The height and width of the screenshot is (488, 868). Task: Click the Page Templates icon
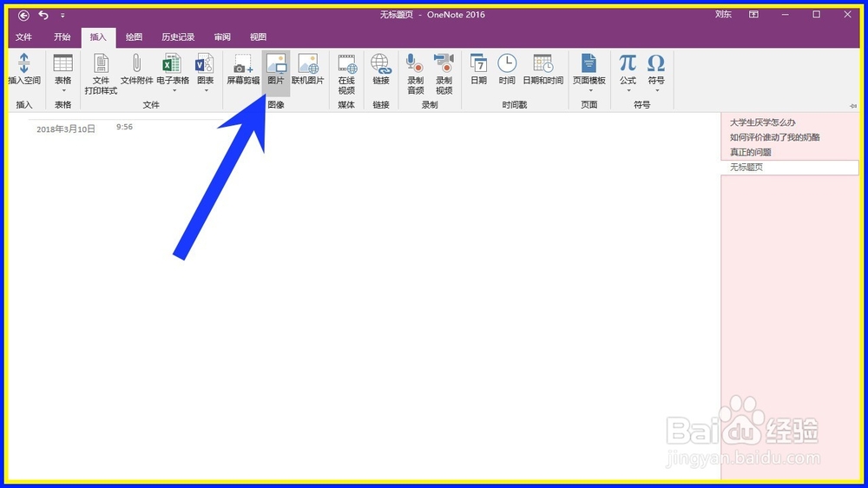point(589,63)
